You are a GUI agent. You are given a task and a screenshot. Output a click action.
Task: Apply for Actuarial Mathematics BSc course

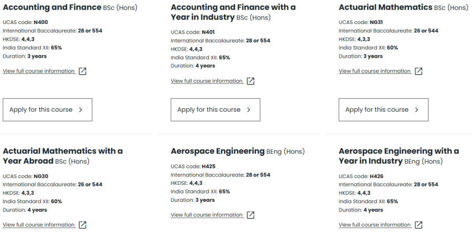click(384, 110)
